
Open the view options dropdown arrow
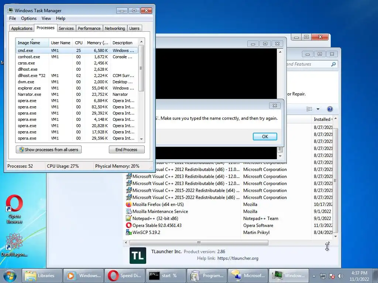coord(318,109)
